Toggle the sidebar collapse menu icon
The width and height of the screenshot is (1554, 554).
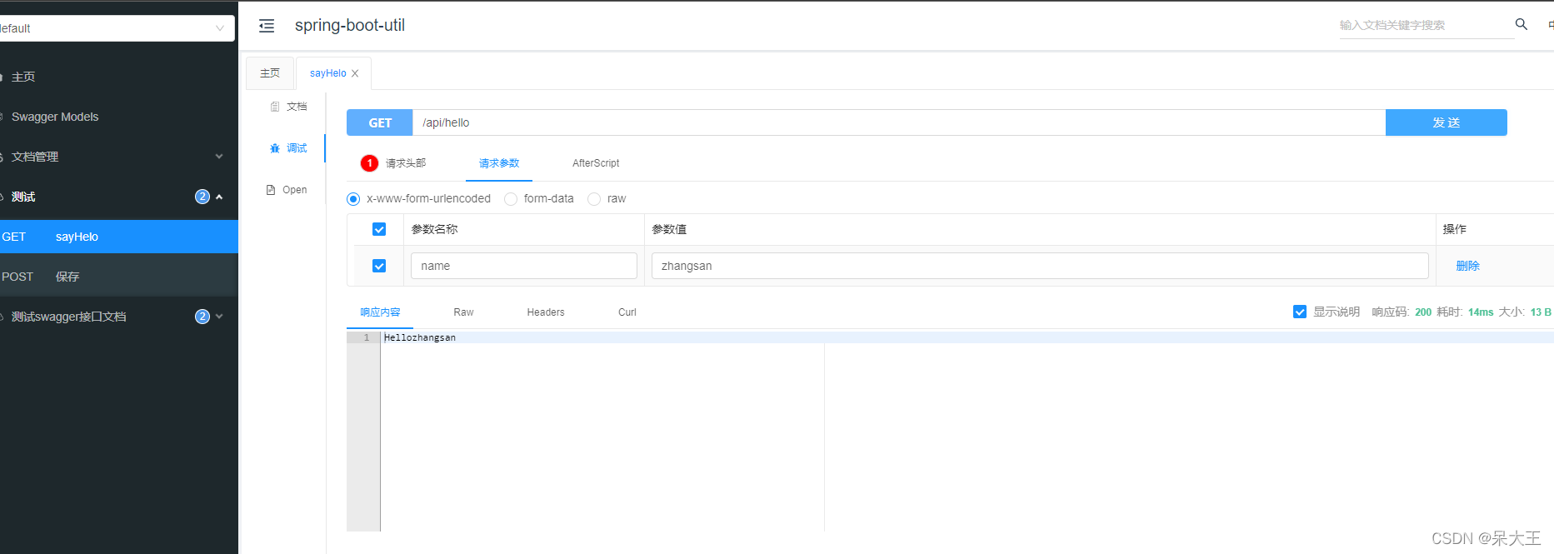coord(267,26)
